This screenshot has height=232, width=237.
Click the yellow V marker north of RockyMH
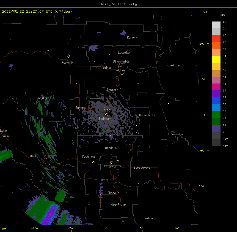pos(48,51)
